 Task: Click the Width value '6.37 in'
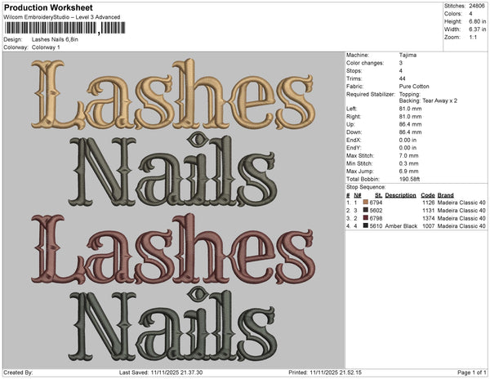coord(477,29)
